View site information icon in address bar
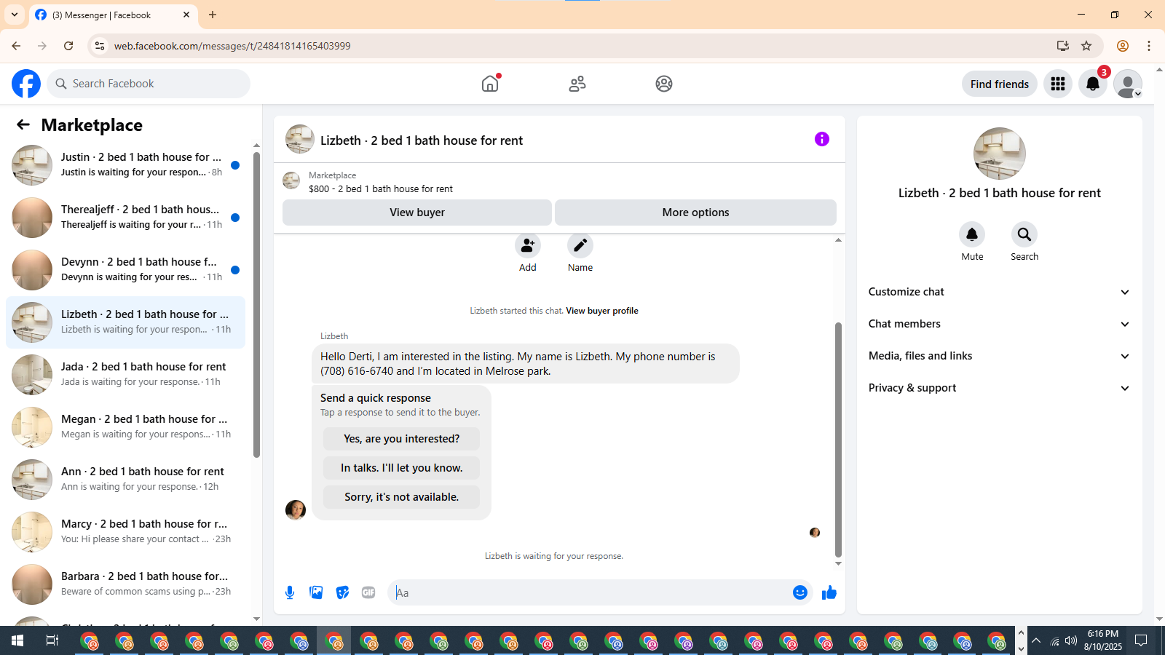Screen dimensions: 1165x655 100,46
